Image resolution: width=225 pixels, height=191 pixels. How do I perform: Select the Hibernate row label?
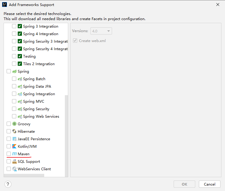pyautogui.click(x=26, y=132)
